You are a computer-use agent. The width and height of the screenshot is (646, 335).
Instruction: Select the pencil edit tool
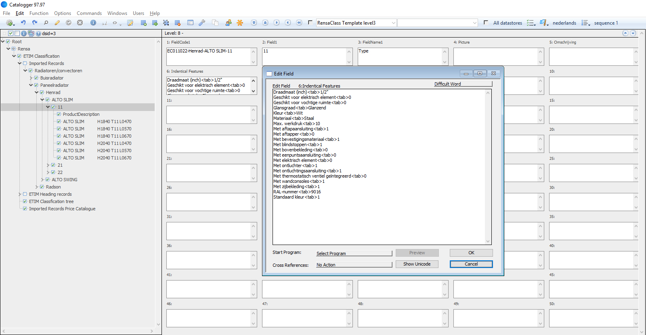pos(57,23)
